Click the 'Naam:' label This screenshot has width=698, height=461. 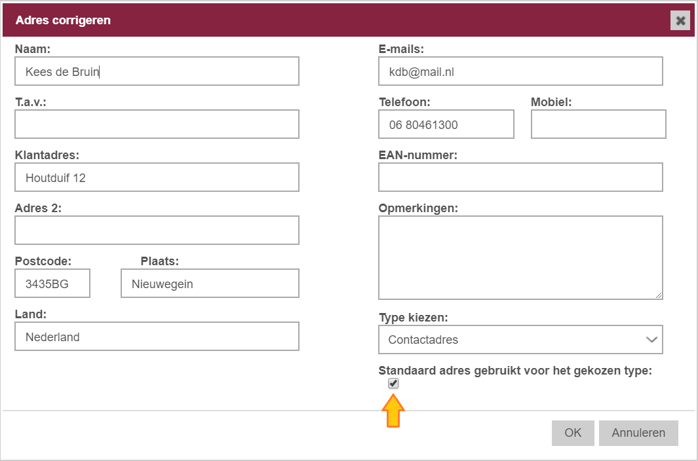pos(33,49)
